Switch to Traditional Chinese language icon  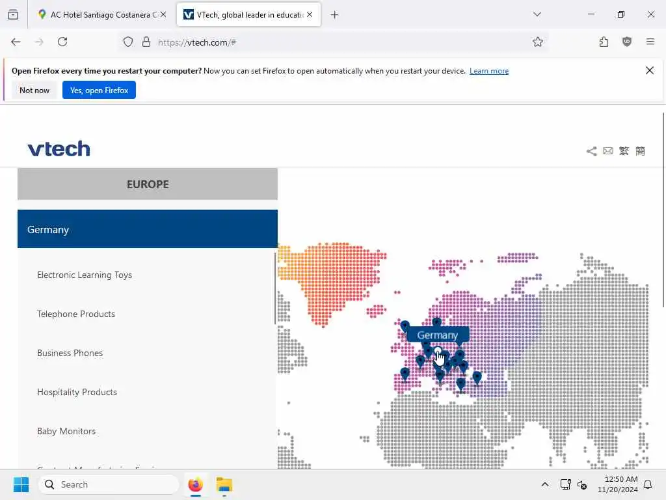click(x=624, y=151)
